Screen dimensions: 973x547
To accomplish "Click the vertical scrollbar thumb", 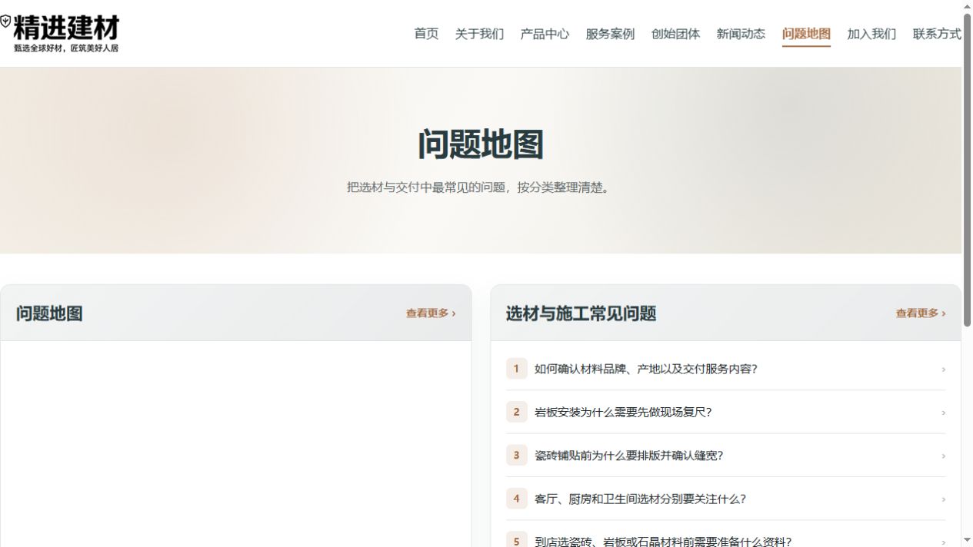I will pos(968,169).
